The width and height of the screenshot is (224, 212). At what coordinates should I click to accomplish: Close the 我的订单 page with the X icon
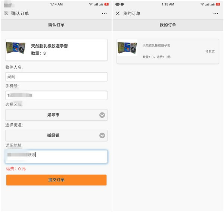click(118, 13)
